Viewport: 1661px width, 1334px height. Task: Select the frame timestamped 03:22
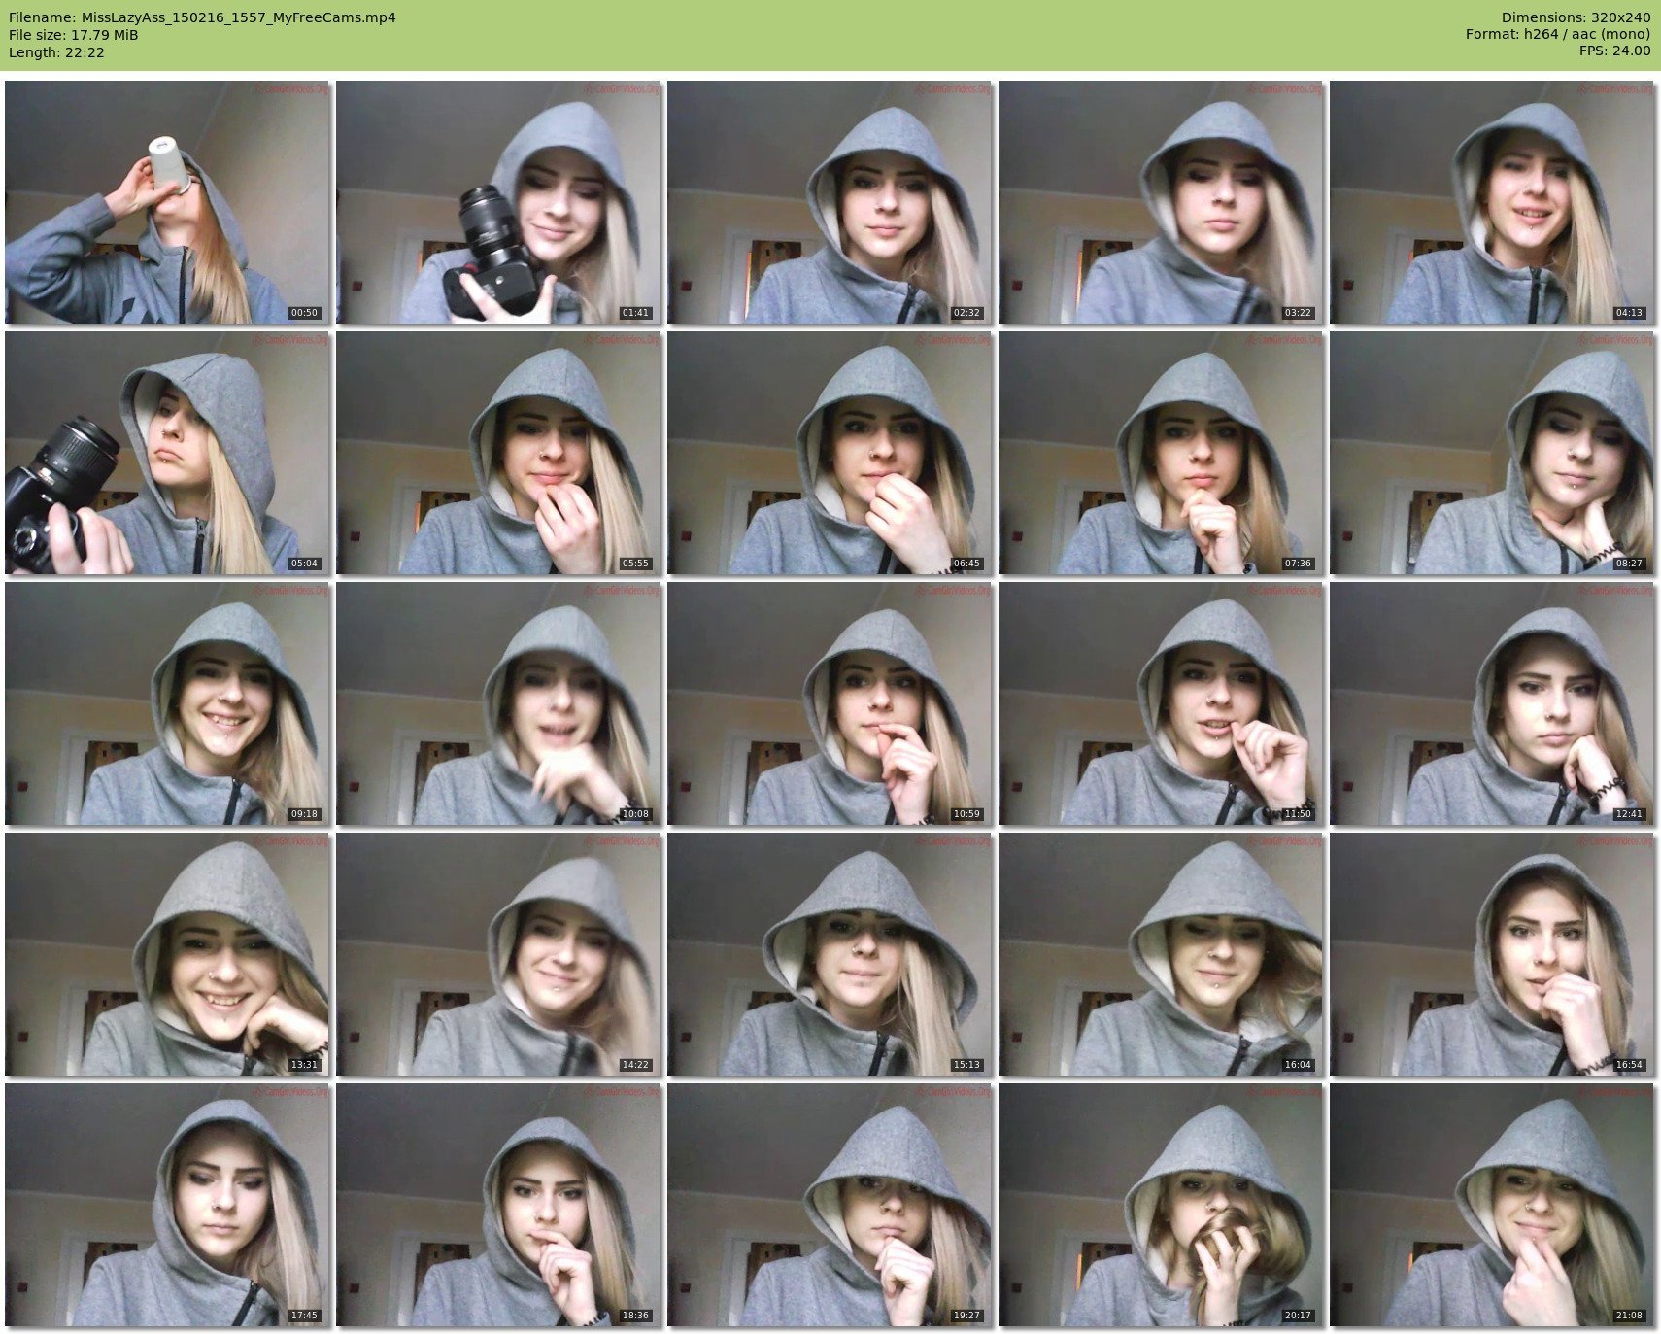tap(1161, 202)
